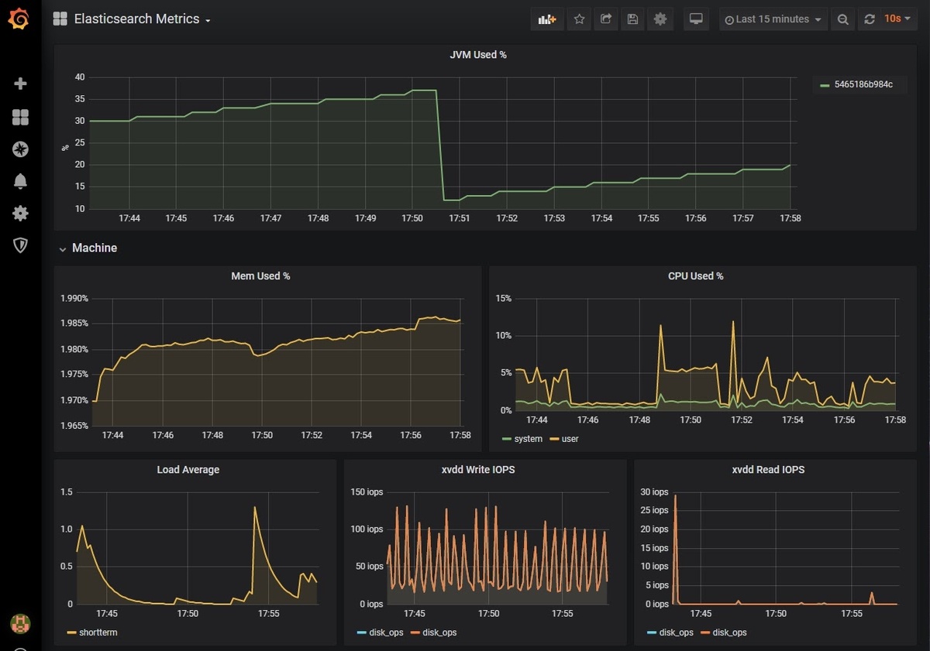Open dashboard settings gear in top bar
This screenshot has height=651, width=930.
point(660,19)
